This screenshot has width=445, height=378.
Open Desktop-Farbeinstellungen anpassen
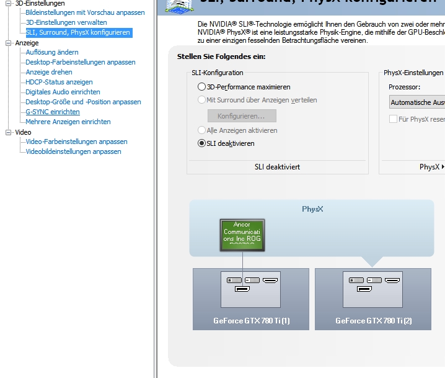[x=81, y=62]
